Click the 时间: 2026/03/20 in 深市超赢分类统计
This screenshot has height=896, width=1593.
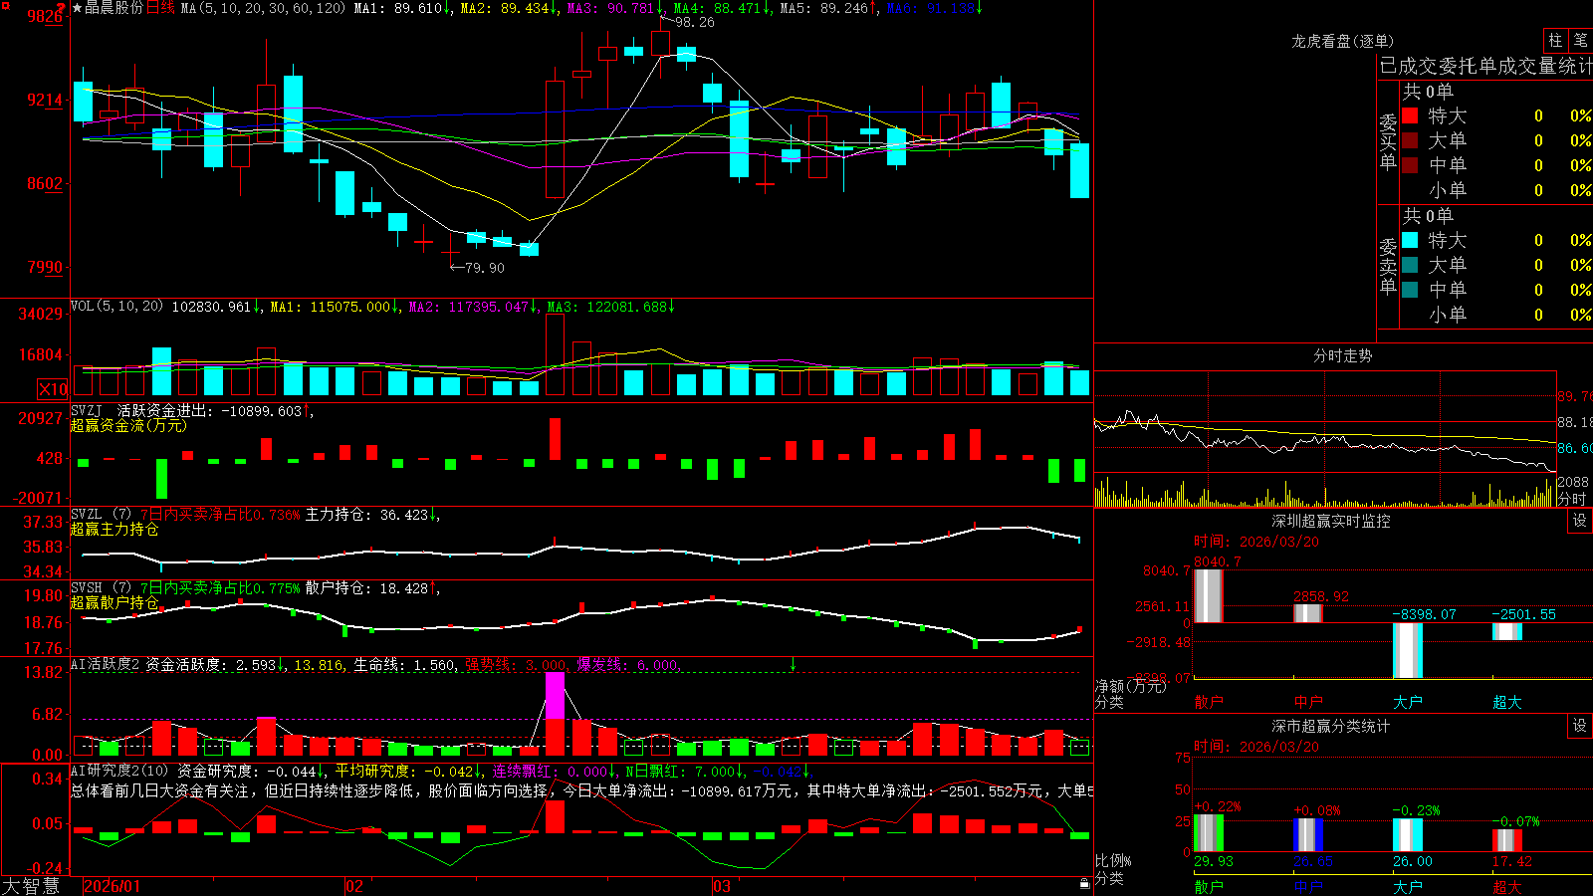(1256, 747)
